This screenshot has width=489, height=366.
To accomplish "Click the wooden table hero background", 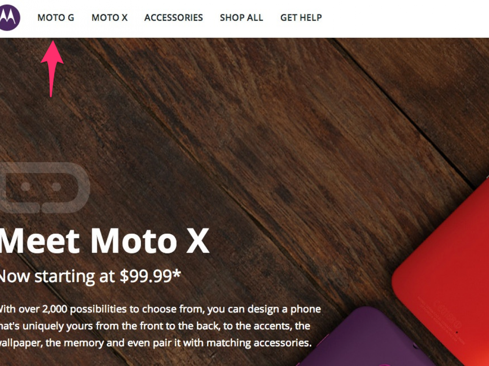I will click(244, 122).
